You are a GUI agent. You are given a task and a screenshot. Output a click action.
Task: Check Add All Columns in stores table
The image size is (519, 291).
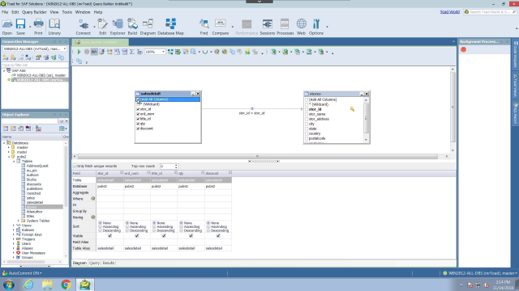(x=307, y=99)
